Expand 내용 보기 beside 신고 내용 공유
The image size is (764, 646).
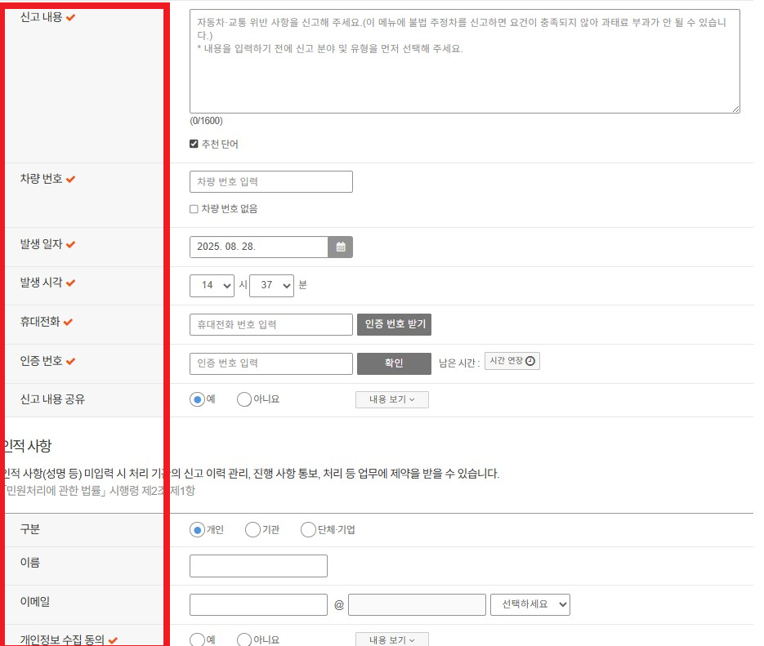pyautogui.click(x=391, y=399)
